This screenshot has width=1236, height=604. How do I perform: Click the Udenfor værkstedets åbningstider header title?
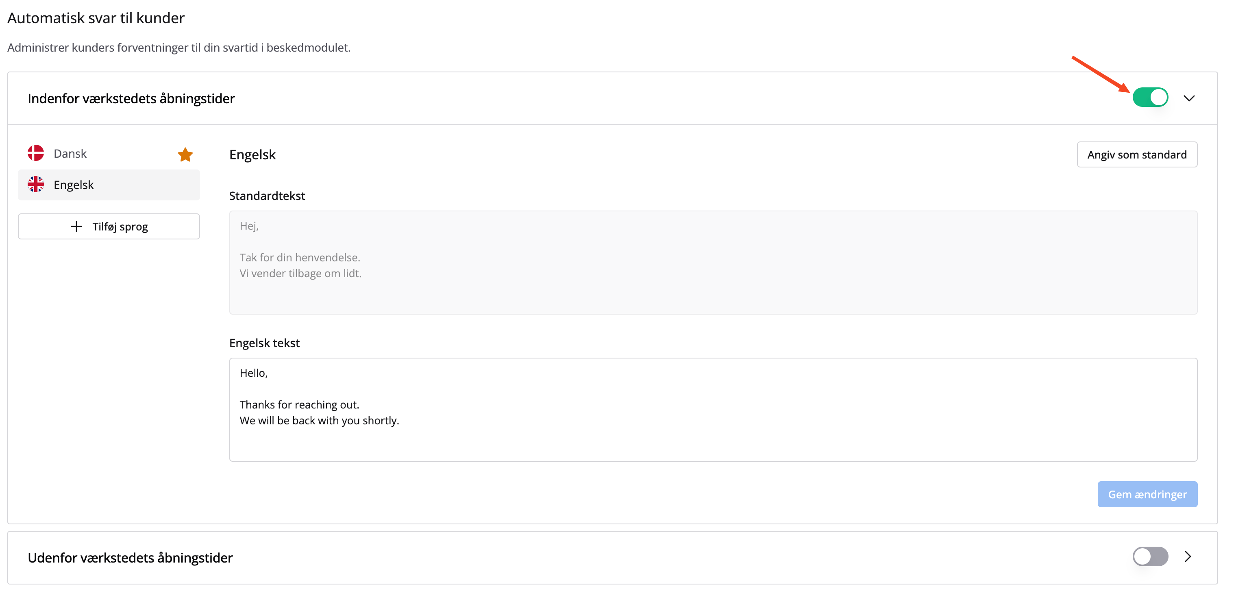click(130, 558)
